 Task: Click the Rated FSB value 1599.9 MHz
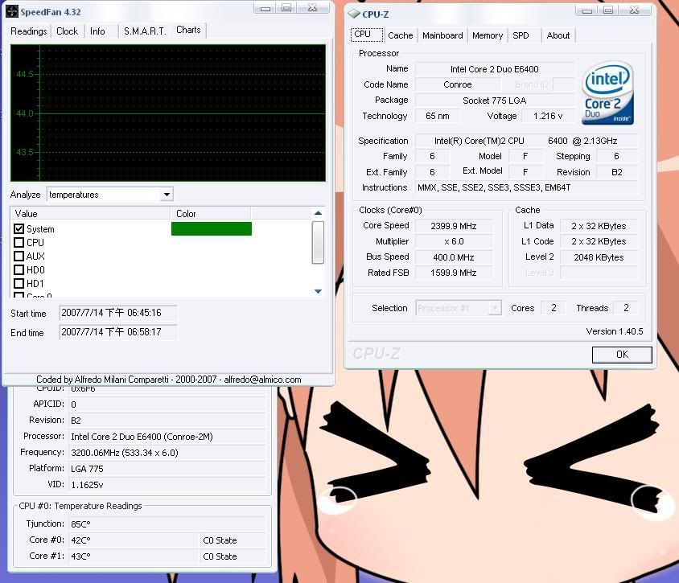click(x=454, y=273)
